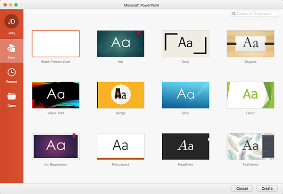Select the Ion Boardroom template thumbnail
Image resolution: width=283 pixels, height=194 pixels.
click(56, 146)
